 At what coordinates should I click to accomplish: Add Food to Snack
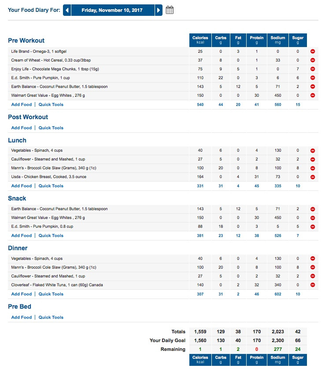pyautogui.click(x=22, y=236)
